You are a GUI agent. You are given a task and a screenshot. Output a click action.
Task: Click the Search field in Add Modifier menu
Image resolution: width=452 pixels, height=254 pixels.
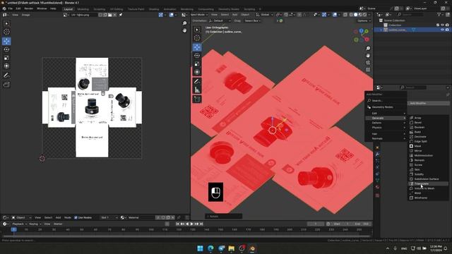(x=386, y=100)
